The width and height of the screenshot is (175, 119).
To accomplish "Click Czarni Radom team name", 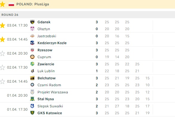I will (x=49, y=85).
